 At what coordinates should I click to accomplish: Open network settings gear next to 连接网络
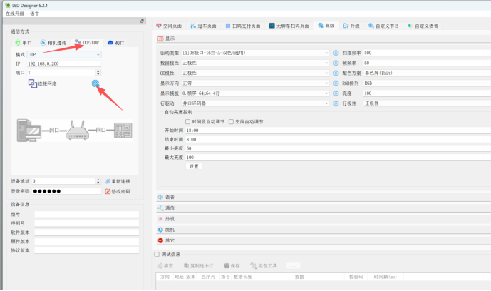[x=95, y=83]
